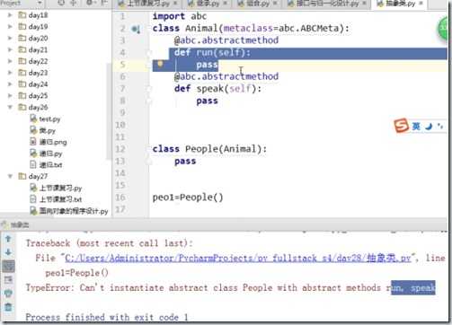
Task: Click 'class People(Animal):' in the editor
Action: click(x=209, y=149)
